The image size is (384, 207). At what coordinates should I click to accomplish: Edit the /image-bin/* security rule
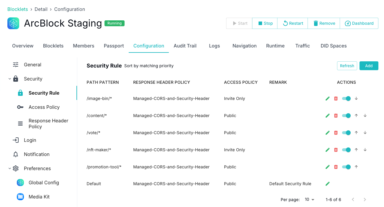327,98
